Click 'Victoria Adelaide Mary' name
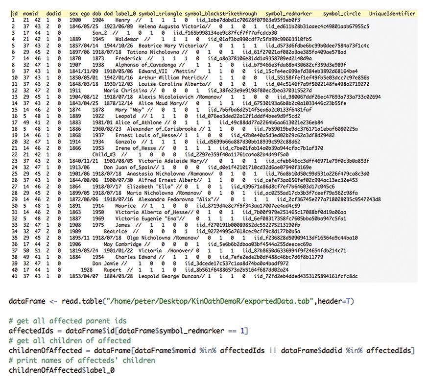This screenshot has height=386, width=428. point(170,161)
